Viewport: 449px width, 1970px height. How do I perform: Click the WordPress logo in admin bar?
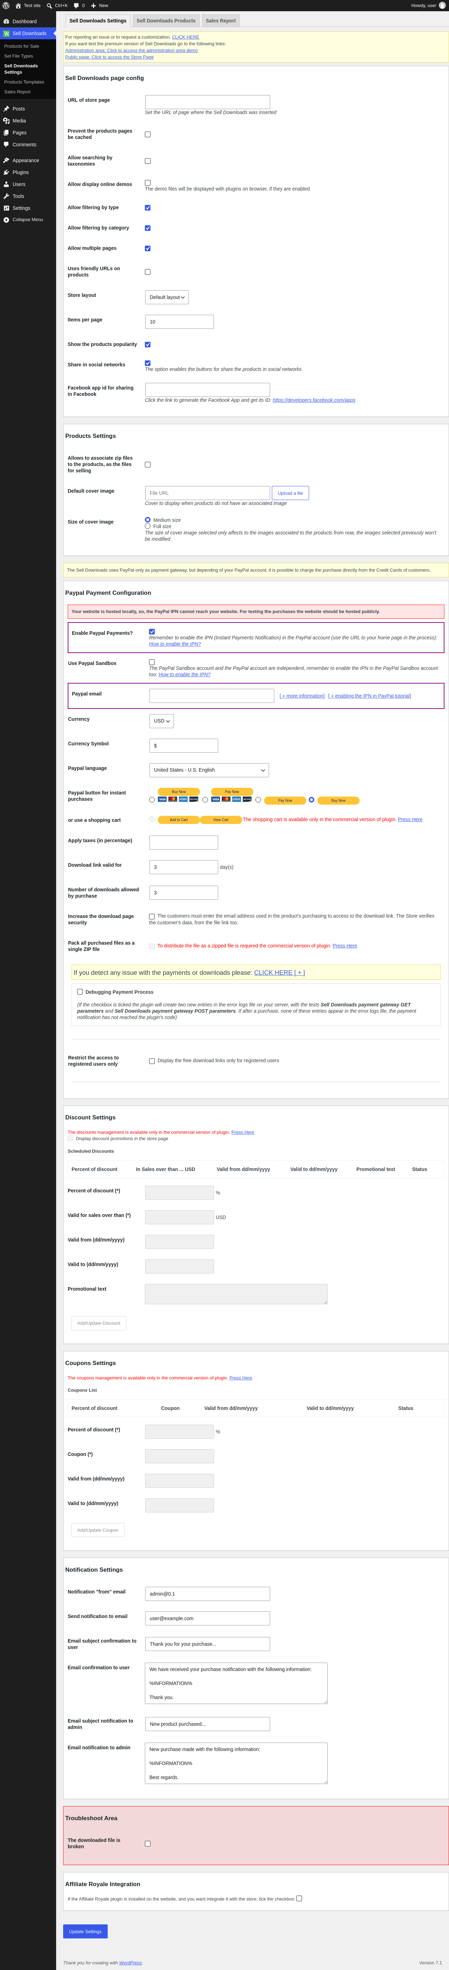click(6, 5)
